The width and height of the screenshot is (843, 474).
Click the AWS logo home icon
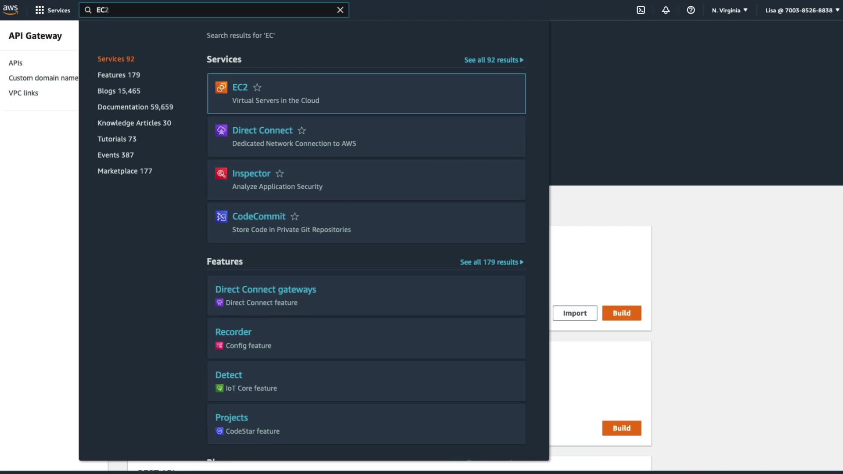(11, 10)
